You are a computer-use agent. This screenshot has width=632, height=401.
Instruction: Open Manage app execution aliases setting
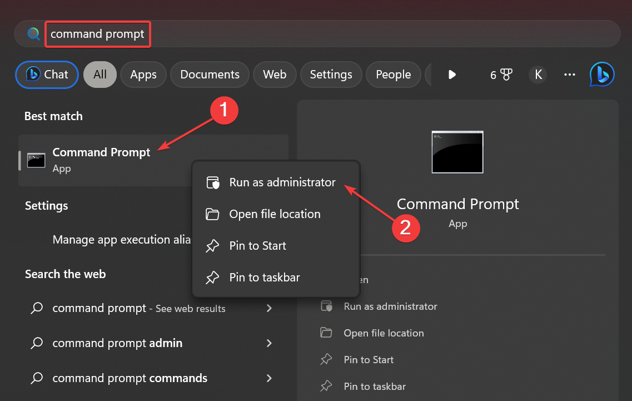click(121, 240)
